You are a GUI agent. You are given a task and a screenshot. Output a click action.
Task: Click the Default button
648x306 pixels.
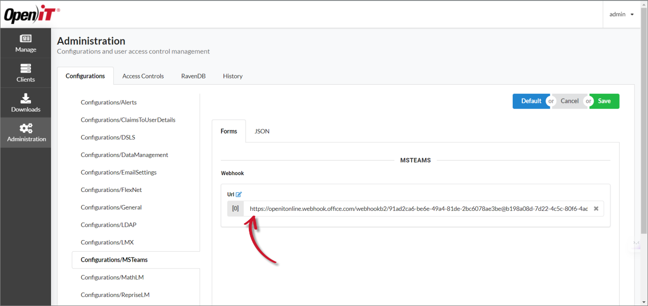531,101
